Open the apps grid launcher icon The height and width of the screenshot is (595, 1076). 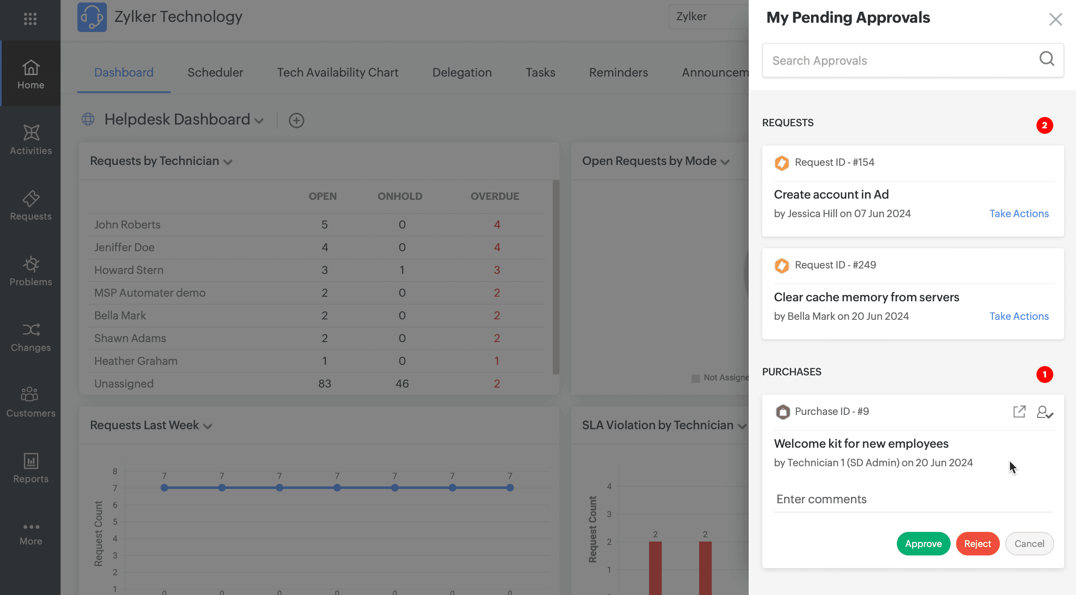(30, 19)
